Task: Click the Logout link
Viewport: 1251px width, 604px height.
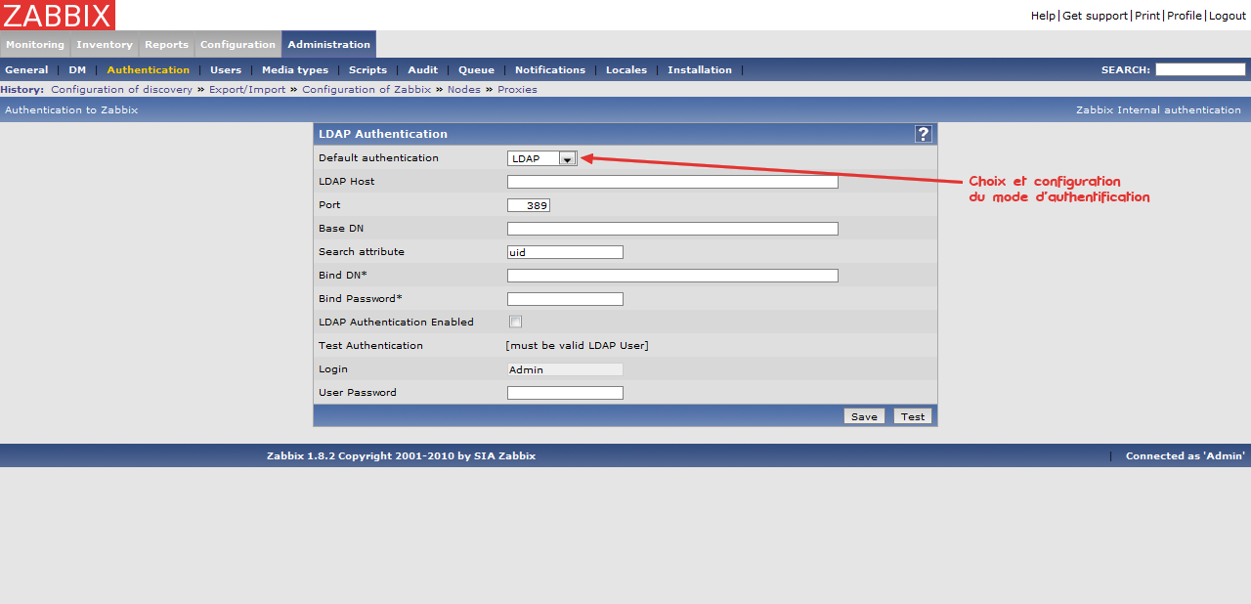Action: (1228, 16)
